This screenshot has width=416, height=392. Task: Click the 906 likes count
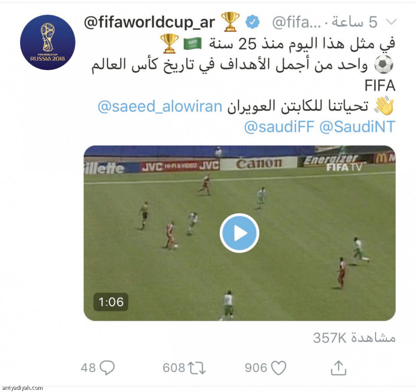pos(256,368)
